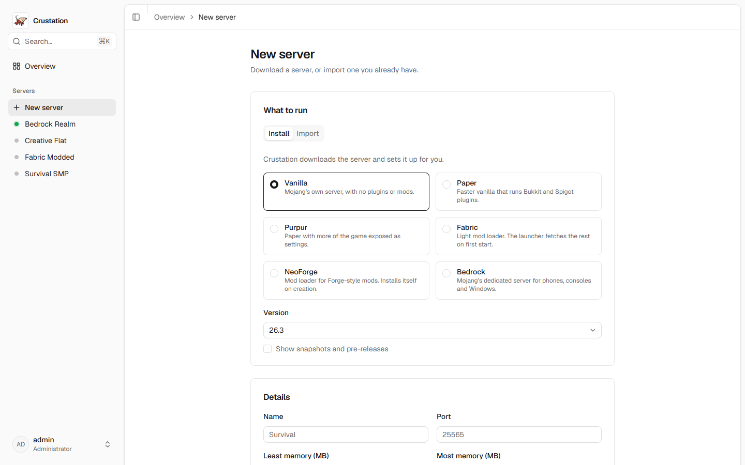Select the Bedrock radio button

pos(446,273)
